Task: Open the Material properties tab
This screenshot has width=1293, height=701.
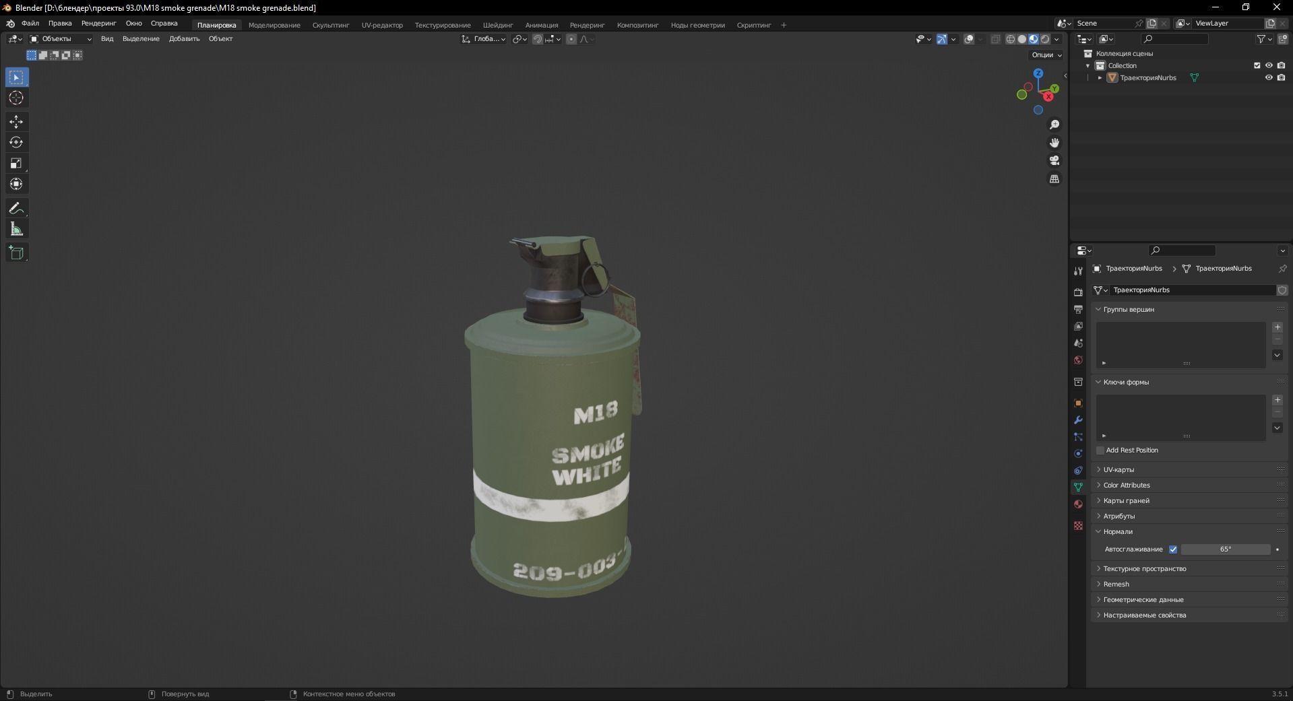Action: click(x=1078, y=504)
